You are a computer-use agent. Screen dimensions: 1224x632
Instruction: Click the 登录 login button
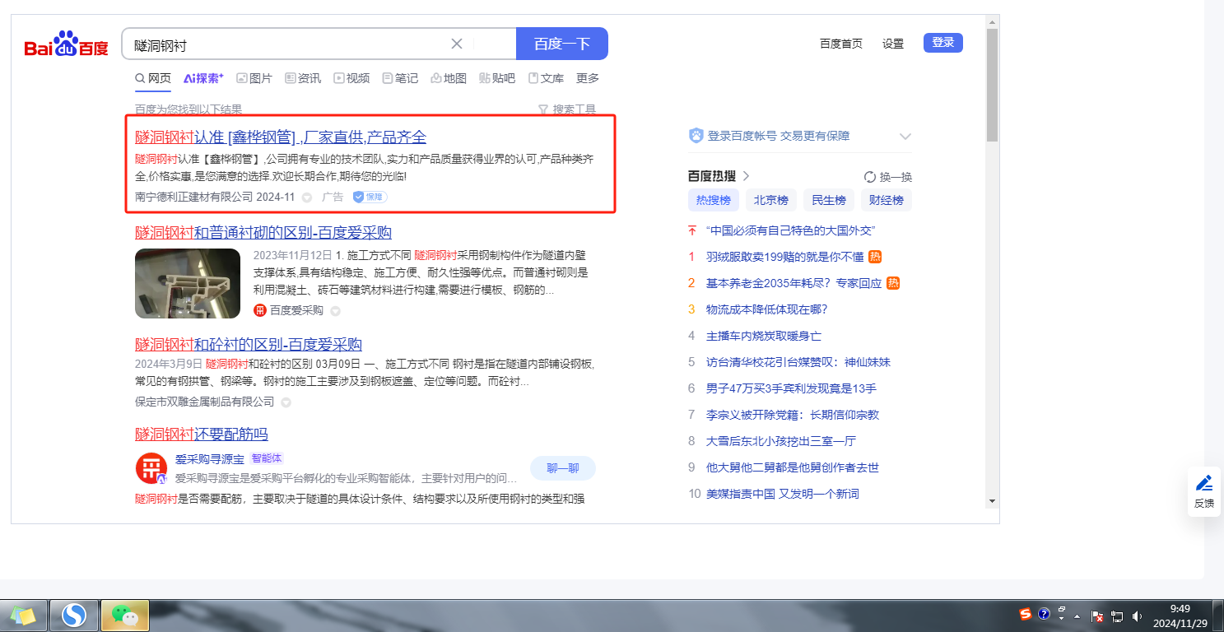coord(942,43)
